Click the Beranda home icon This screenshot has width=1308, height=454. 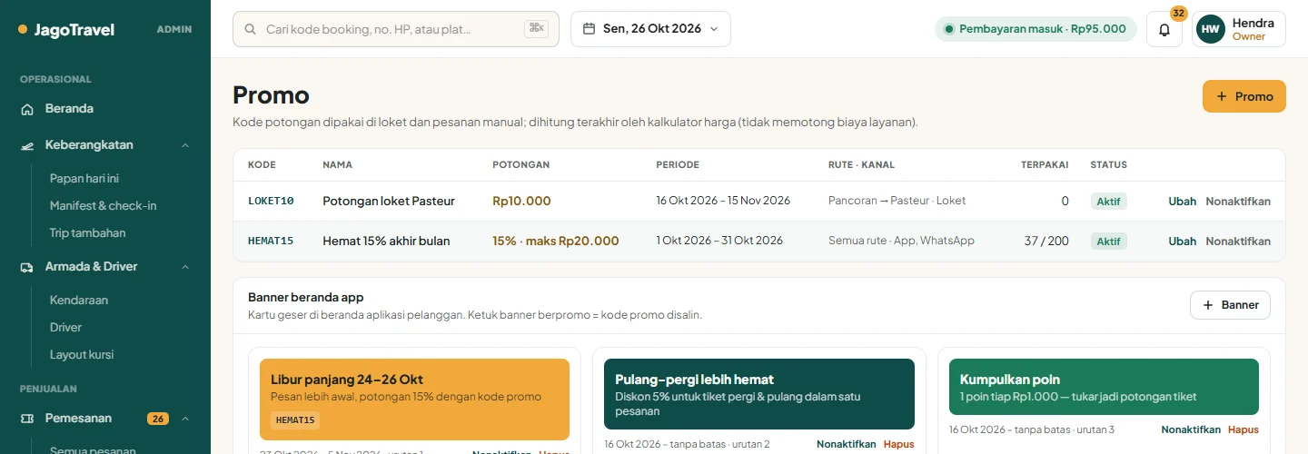27,109
